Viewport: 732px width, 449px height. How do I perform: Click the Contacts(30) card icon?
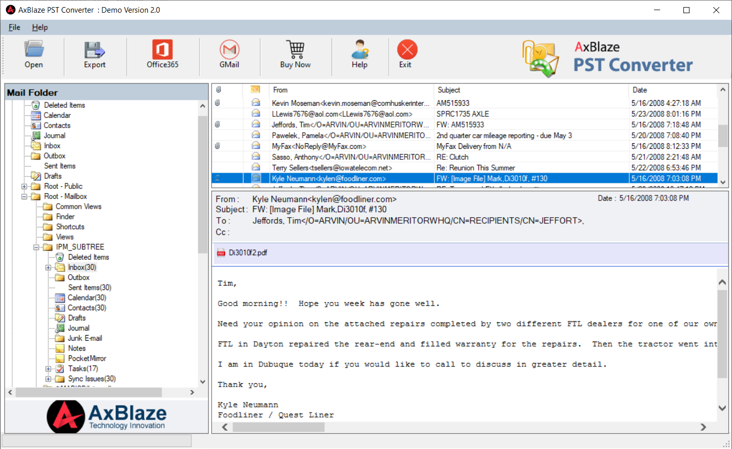click(60, 308)
